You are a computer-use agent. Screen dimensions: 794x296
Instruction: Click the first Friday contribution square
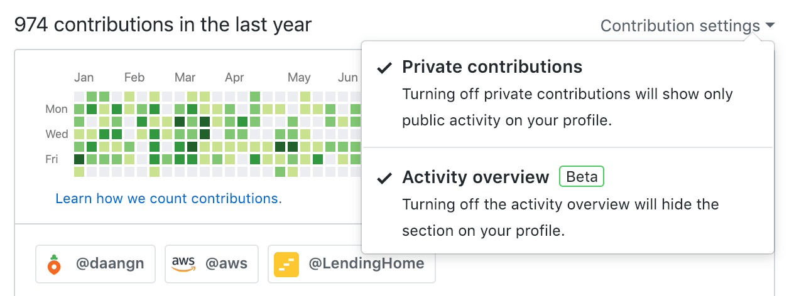79,159
